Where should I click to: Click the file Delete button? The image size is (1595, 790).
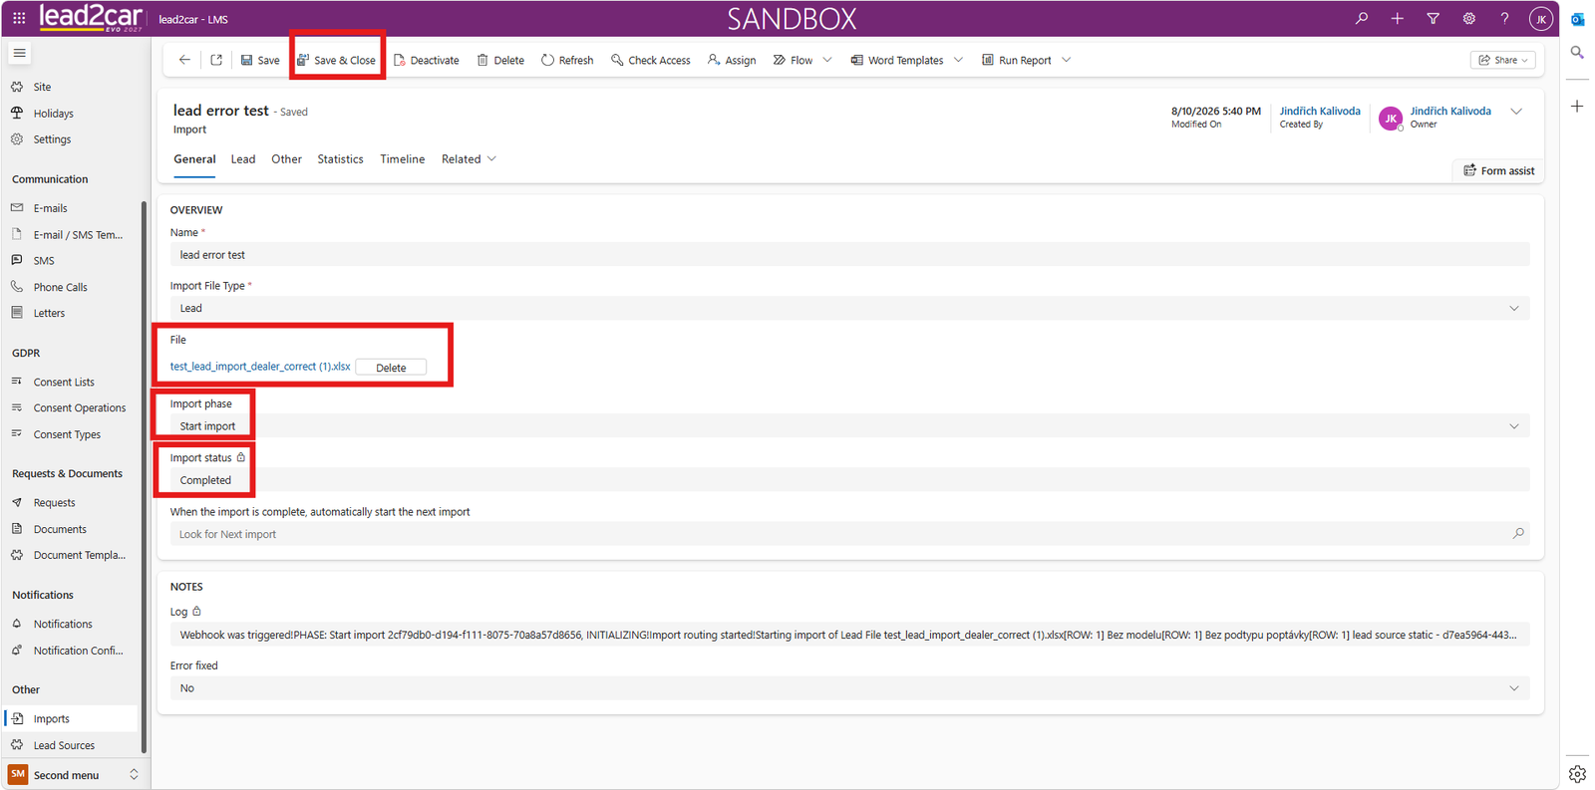click(391, 368)
